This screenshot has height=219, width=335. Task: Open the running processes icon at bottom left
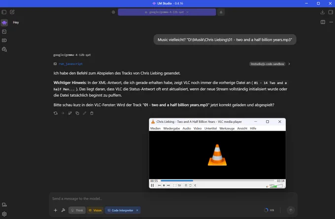[x=4, y=205]
